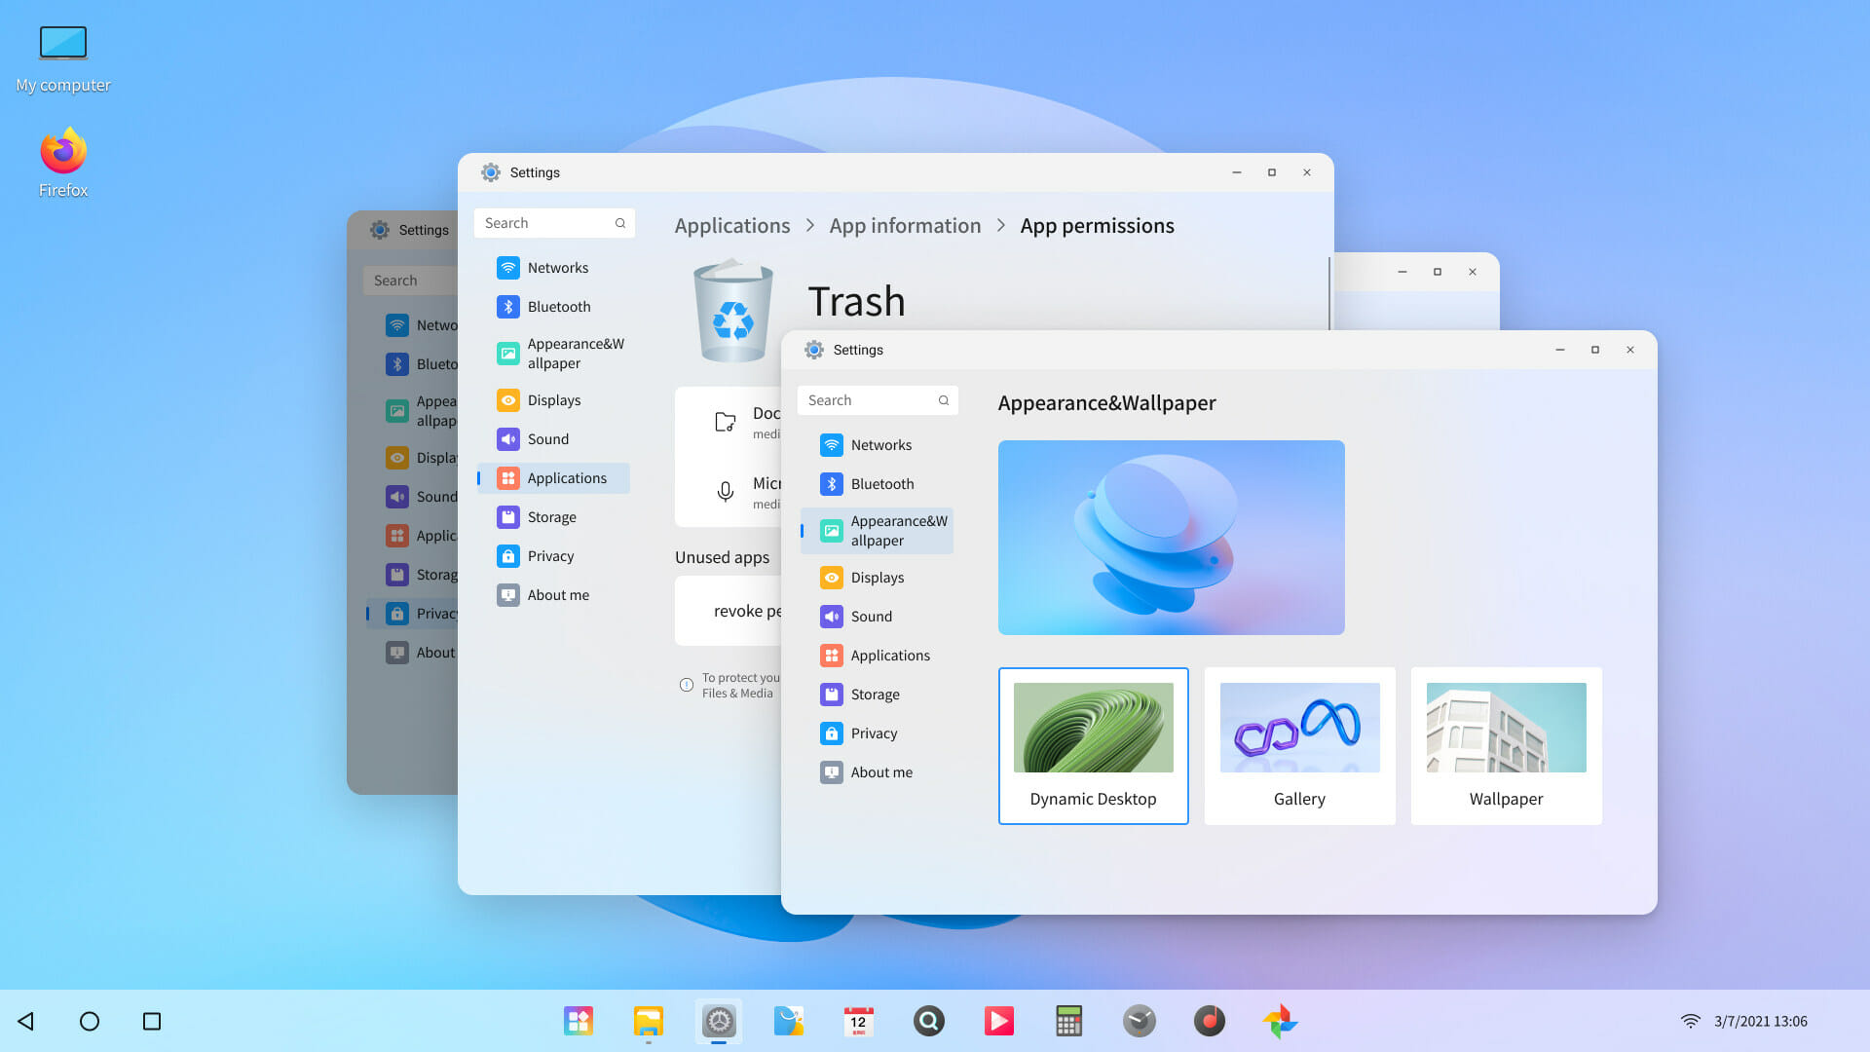Screen dimensions: 1870x1052
Task: Open Sound settings section
Action: [x=871, y=616]
